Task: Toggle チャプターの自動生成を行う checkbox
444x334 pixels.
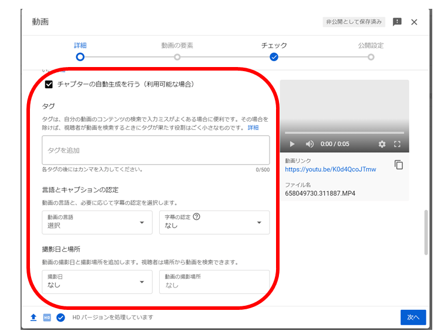Action: pyautogui.click(x=49, y=84)
